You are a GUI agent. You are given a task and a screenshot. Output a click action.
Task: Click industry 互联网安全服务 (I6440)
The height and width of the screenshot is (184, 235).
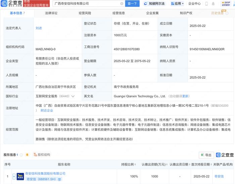[52, 96]
